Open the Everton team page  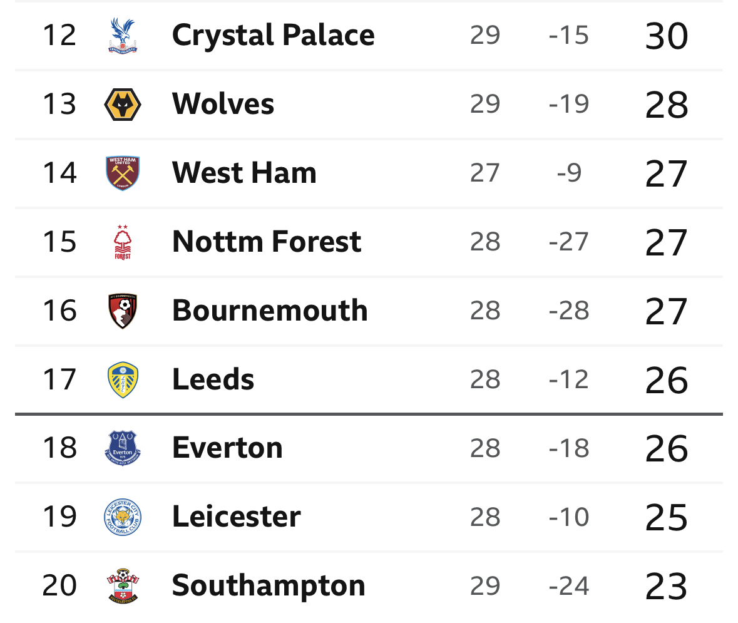[227, 448]
